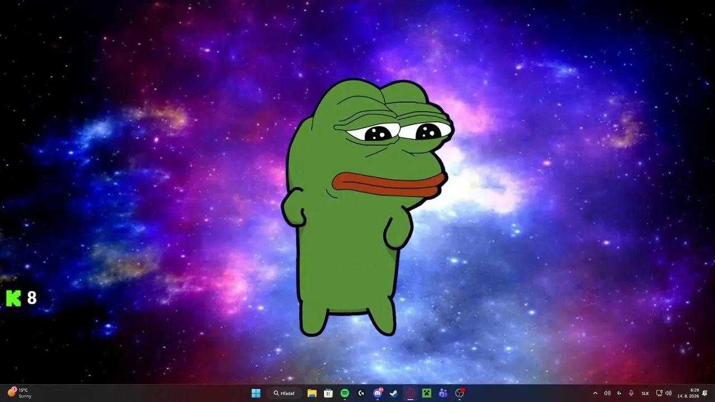The height and width of the screenshot is (402, 715).
Task: Open the clock showing 6:29
Action: click(x=688, y=393)
